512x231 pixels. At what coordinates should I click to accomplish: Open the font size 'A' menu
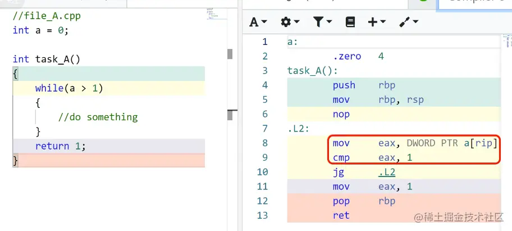(258, 22)
